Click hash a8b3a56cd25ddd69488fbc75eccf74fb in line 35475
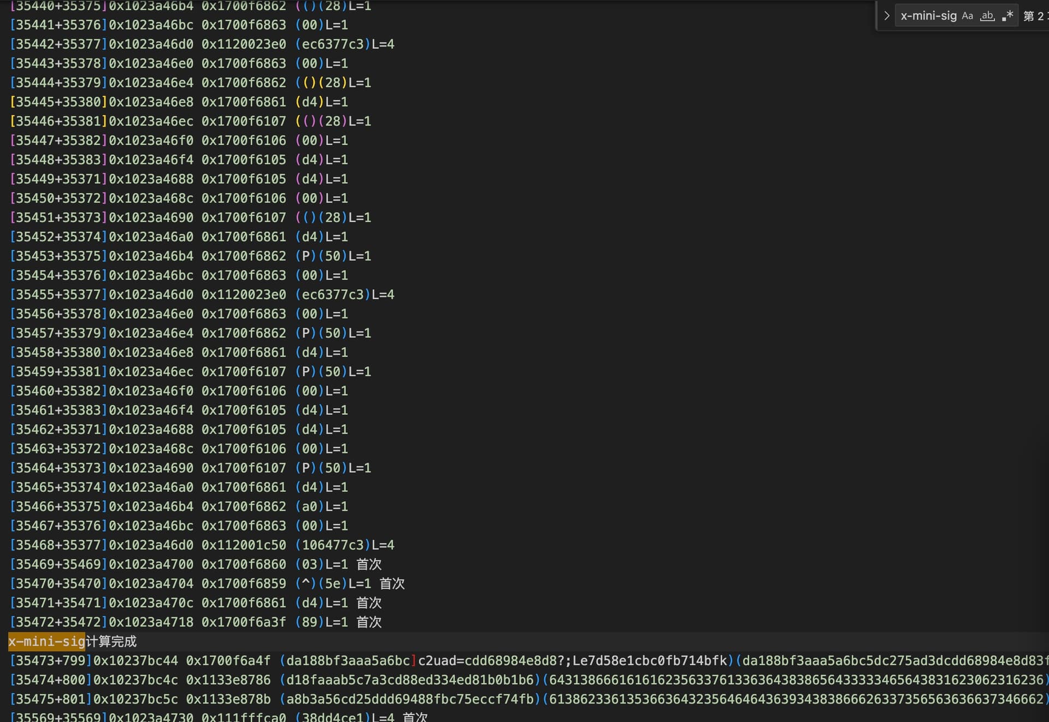Image resolution: width=1049 pixels, height=722 pixels. (410, 699)
